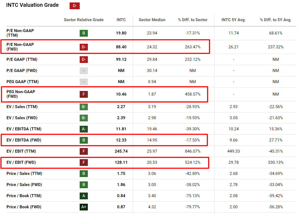Click the 237.32% diff to 5Y average value

(x=276, y=47)
